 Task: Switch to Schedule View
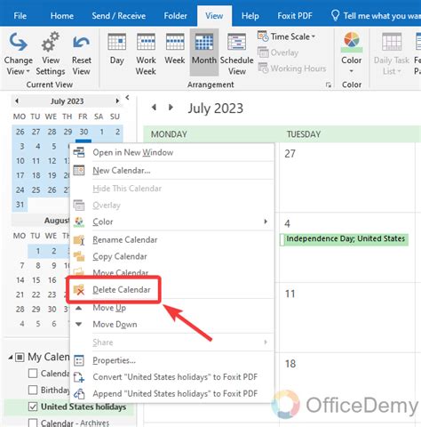pyautogui.click(x=236, y=54)
